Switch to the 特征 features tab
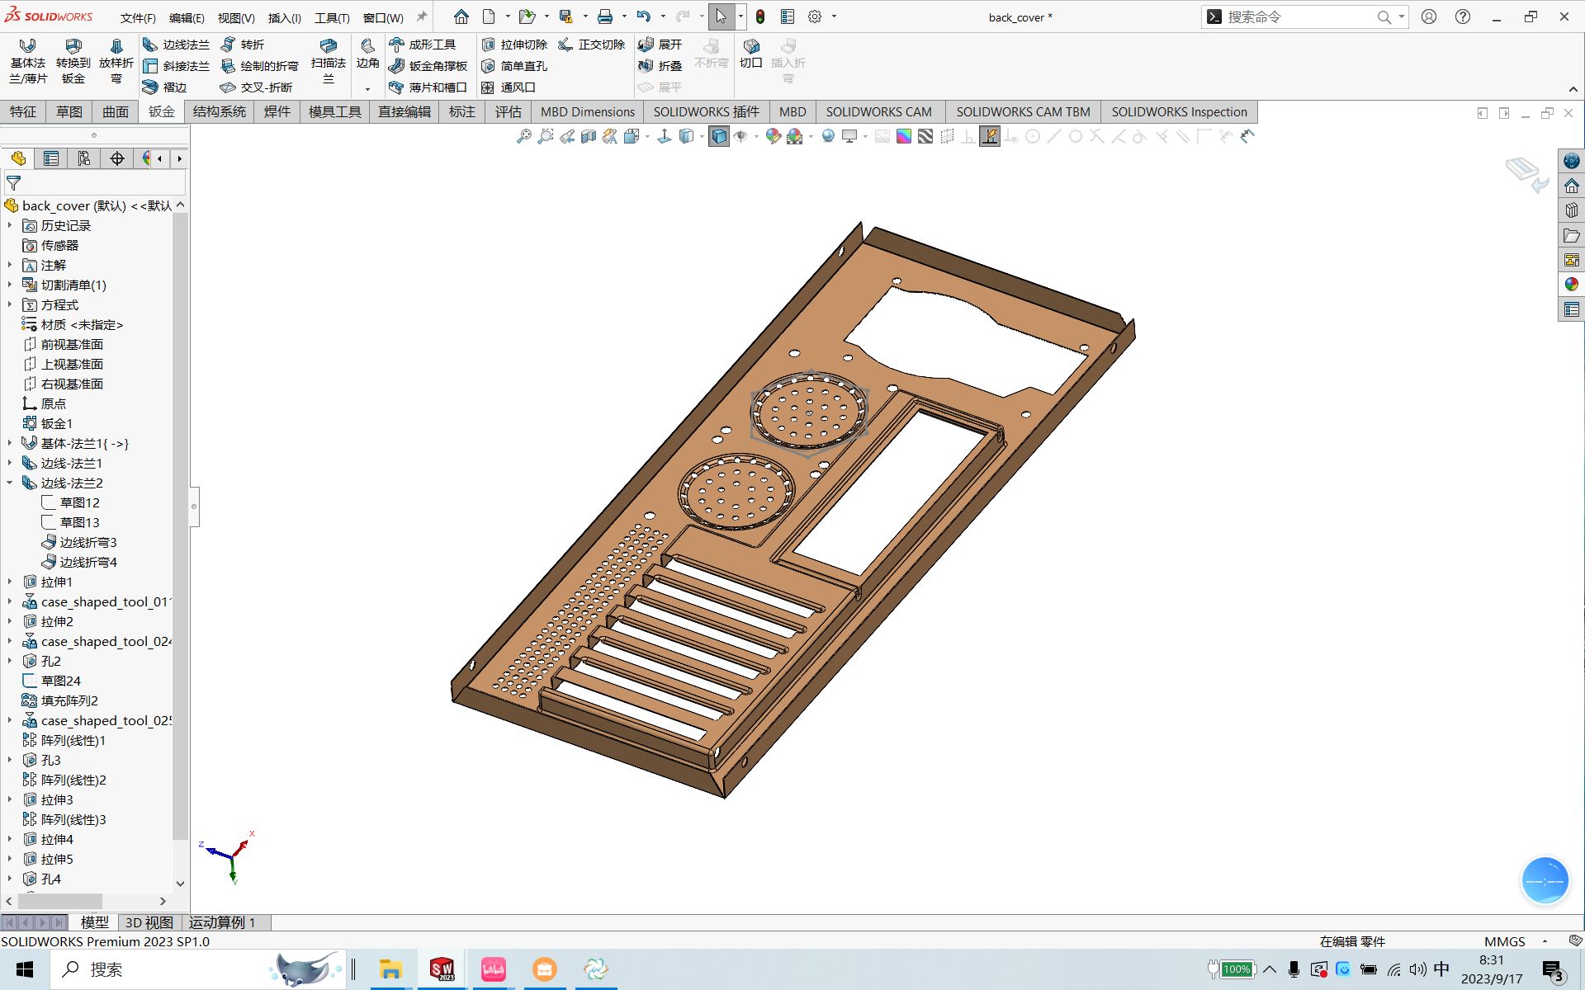The image size is (1585, 990). 23,112
